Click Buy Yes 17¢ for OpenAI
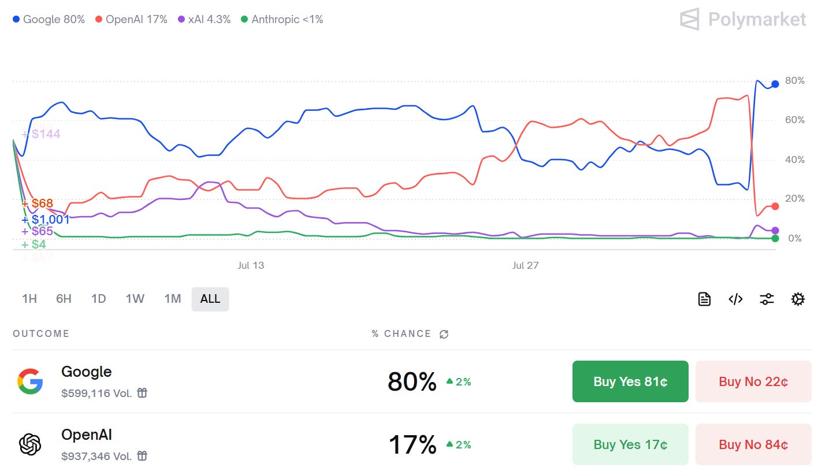 [x=630, y=444]
